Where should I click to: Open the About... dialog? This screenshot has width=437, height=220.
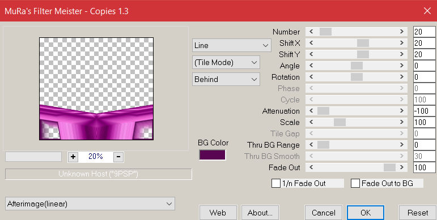[x=260, y=213]
